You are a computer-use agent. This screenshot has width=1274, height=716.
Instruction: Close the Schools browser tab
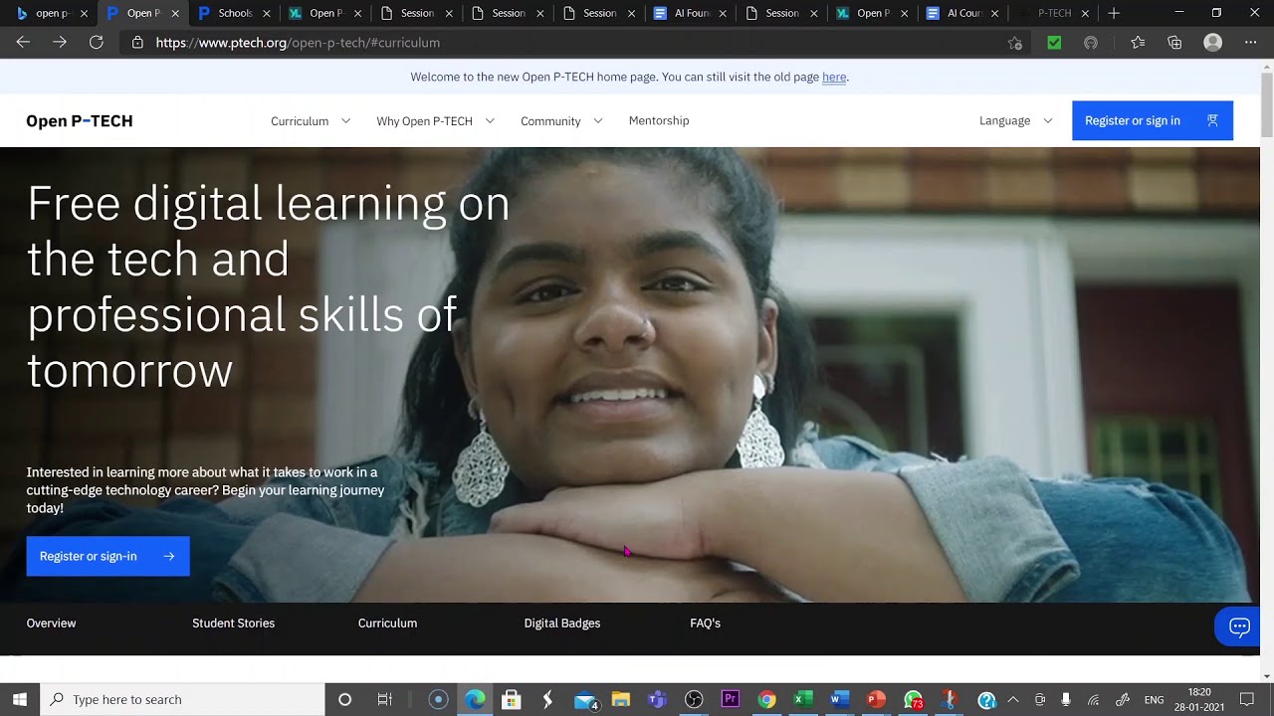click(x=266, y=14)
